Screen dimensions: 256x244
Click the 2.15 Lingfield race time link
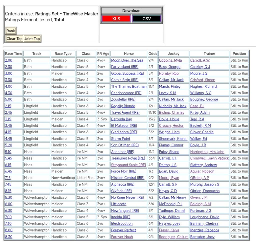[8, 106]
